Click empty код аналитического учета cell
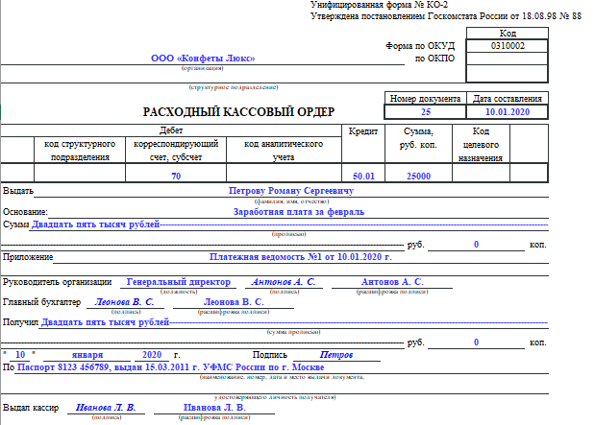 pos(284,173)
